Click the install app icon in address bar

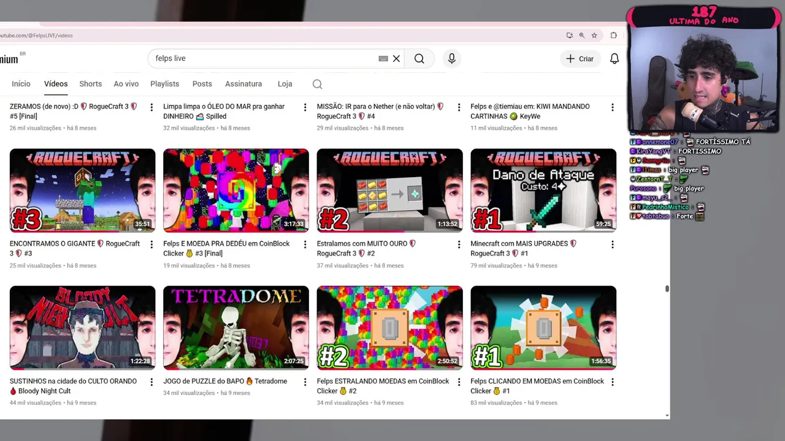tap(569, 36)
